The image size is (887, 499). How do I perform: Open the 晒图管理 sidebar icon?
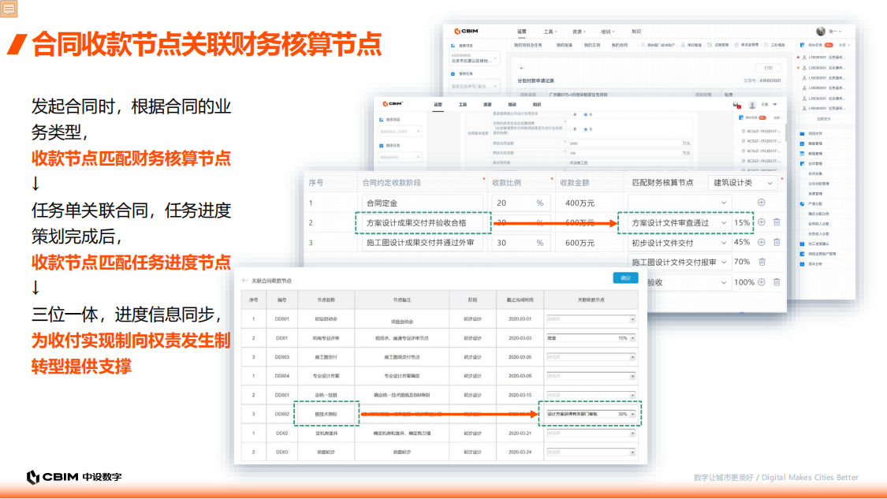[x=802, y=143]
